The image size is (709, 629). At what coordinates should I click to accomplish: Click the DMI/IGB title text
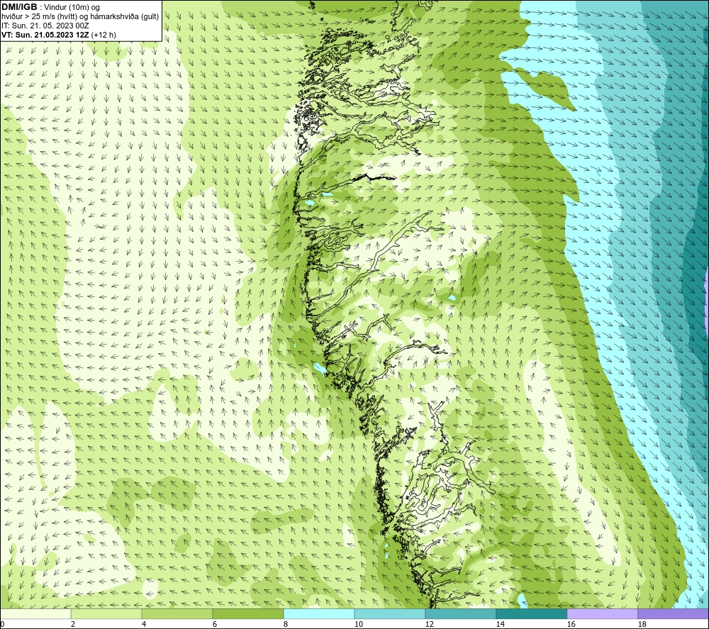pyautogui.click(x=19, y=7)
